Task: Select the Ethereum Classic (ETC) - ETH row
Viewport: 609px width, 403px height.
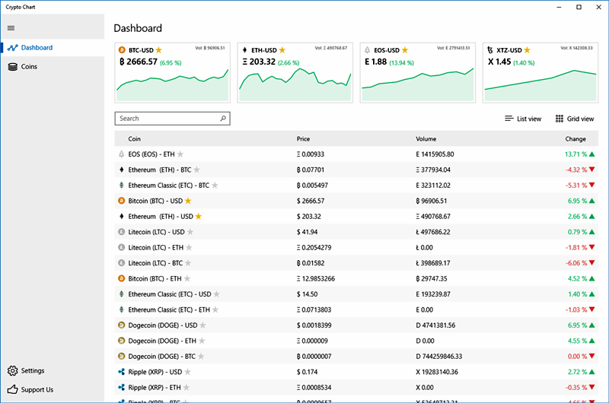Action: (x=356, y=309)
